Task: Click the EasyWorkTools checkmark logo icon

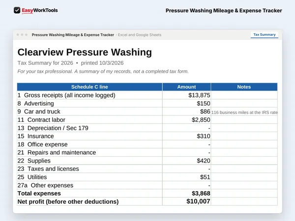Action: pyautogui.click(x=17, y=10)
